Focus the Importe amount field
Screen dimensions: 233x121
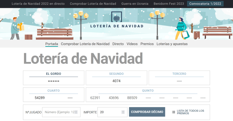(x=112, y=112)
